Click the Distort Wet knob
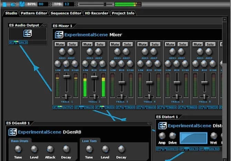The width and height of the screenshot is (231, 161). tap(213, 136)
